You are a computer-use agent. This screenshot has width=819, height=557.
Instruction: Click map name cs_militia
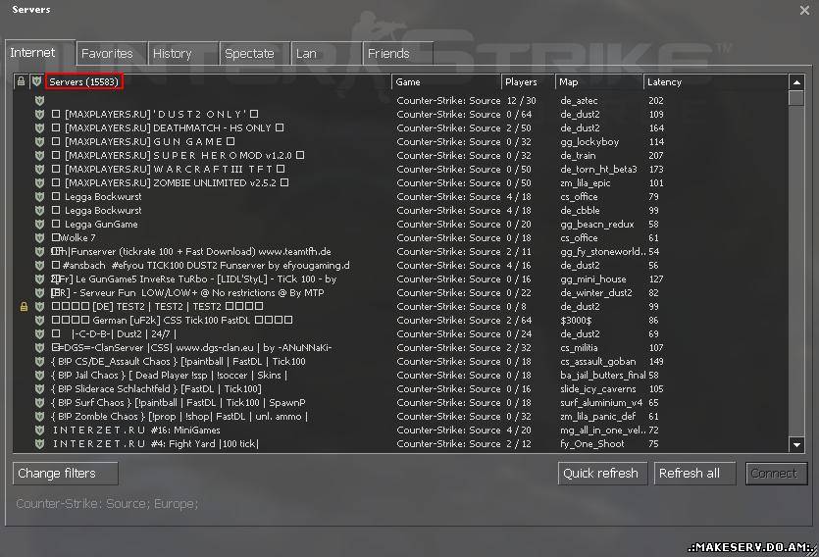579,348
